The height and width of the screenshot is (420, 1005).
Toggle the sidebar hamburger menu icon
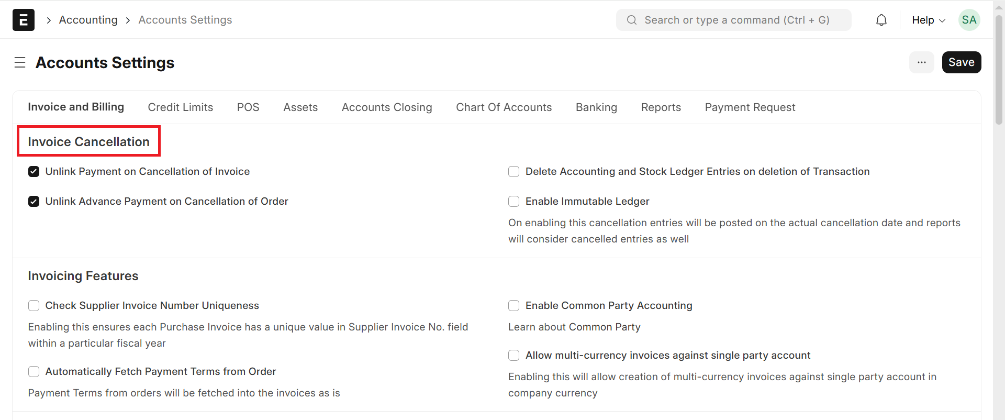[x=20, y=63]
